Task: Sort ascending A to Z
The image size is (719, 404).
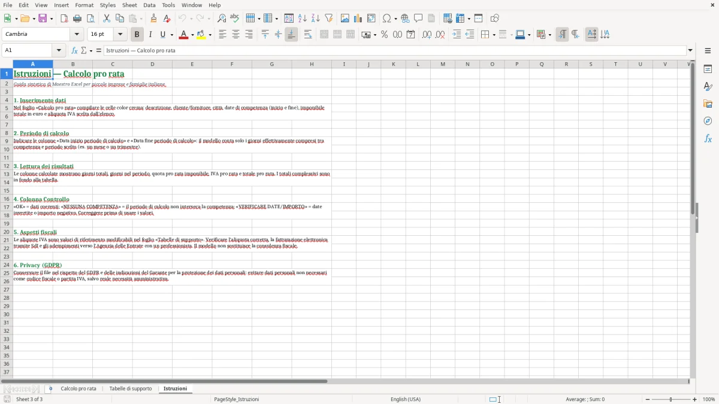Action: point(302,19)
